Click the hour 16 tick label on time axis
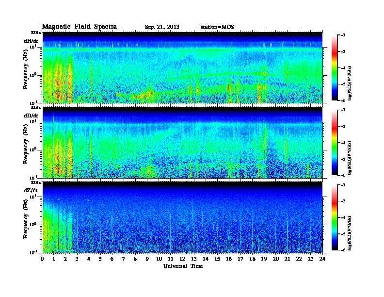Image resolution: width=384 pixels, height=297 pixels. pyautogui.click(x=229, y=259)
